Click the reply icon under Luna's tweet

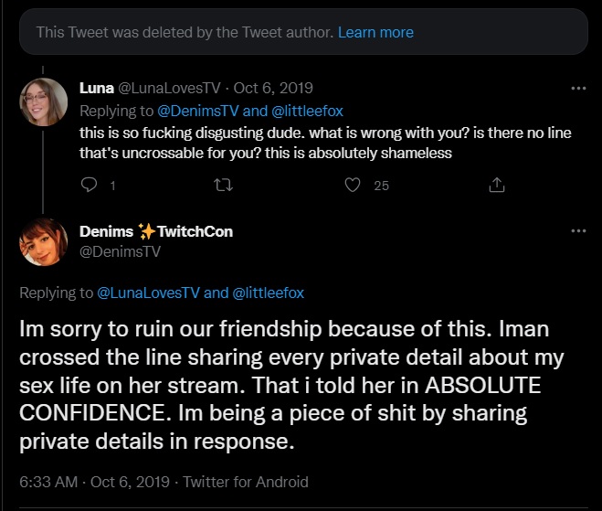tap(90, 186)
